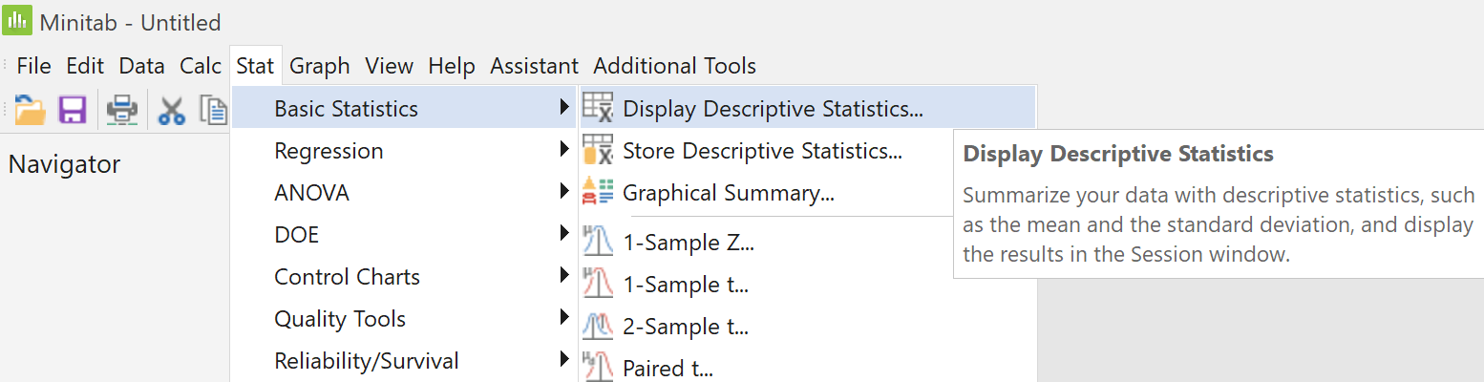Click the Navigator panel heading
This screenshot has height=382, width=1484.
click(64, 164)
